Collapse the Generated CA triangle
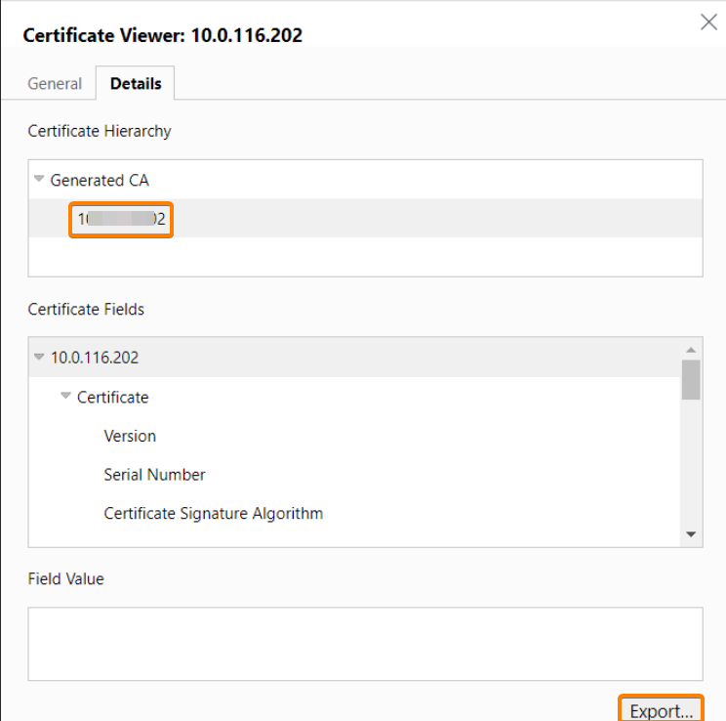 click(x=39, y=180)
